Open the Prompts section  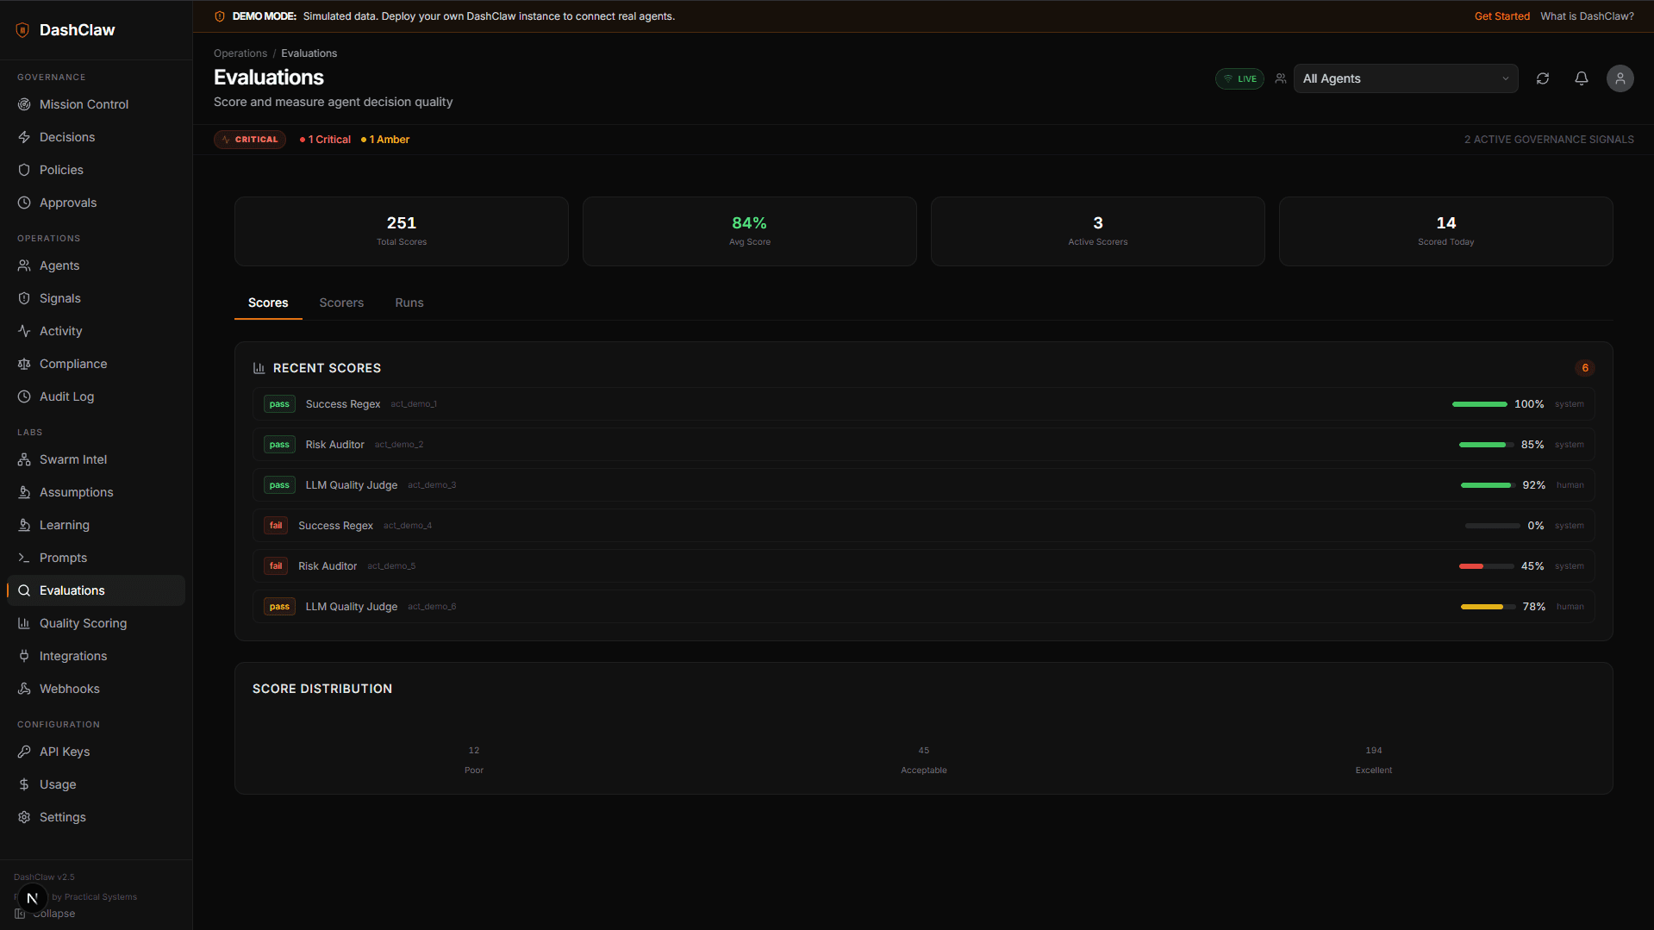click(62, 558)
